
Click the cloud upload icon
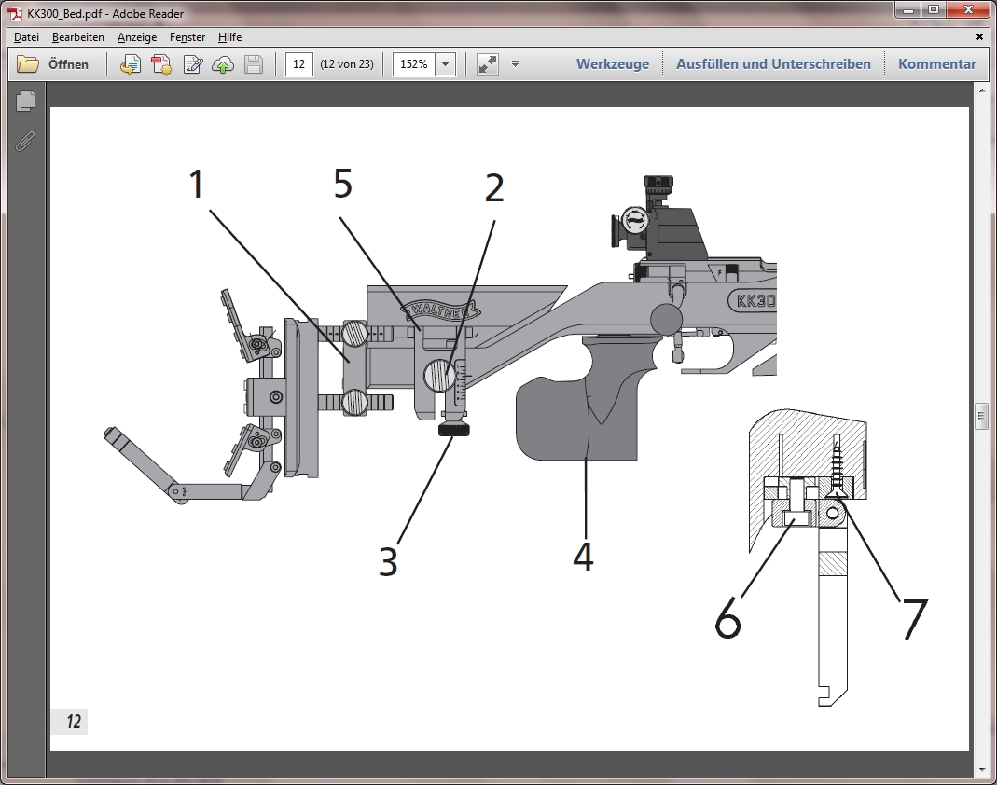[223, 64]
